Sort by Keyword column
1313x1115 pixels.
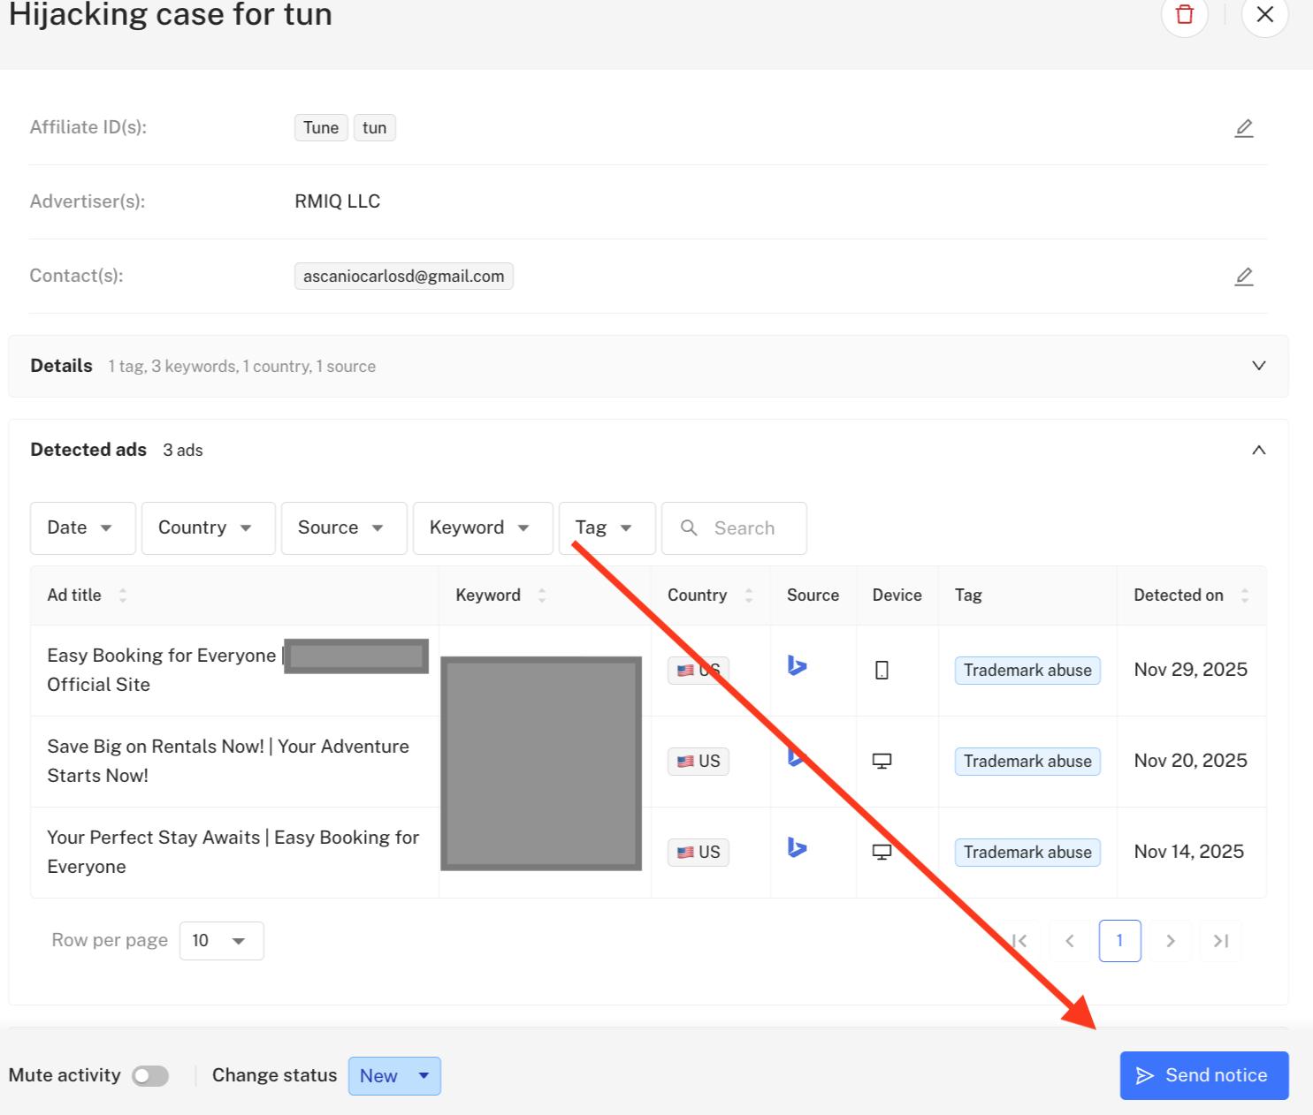(542, 595)
